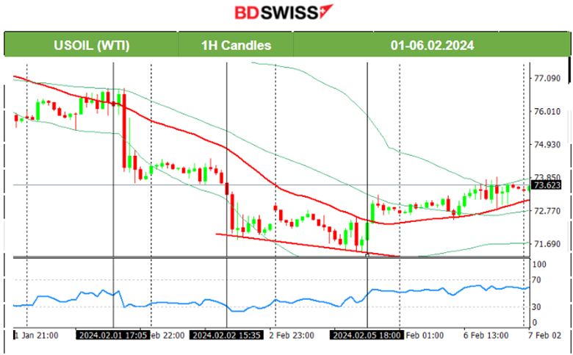573x355 pixels.
Task: Click the 6 Feb 13:00 time label
Action: (x=486, y=335)
